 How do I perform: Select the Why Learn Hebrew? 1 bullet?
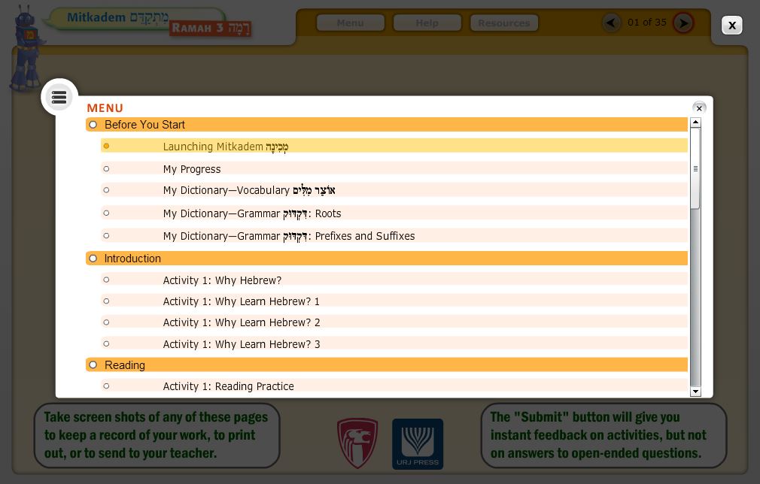coord(106,301)
